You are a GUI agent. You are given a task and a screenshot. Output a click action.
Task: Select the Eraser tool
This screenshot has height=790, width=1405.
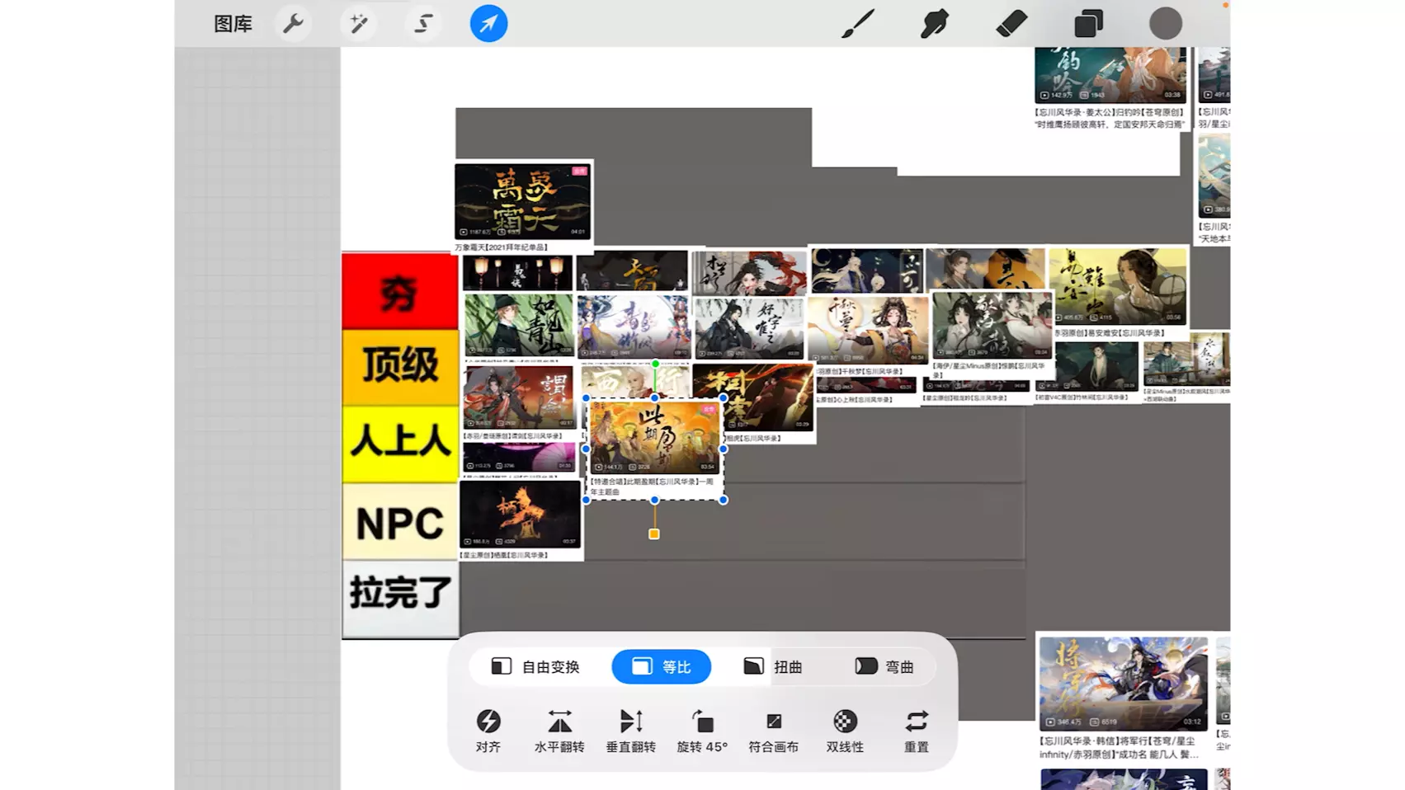coord(1011,24)
